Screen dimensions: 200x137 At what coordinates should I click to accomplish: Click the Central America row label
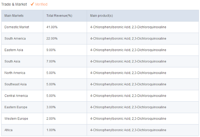tap(16, 96)
